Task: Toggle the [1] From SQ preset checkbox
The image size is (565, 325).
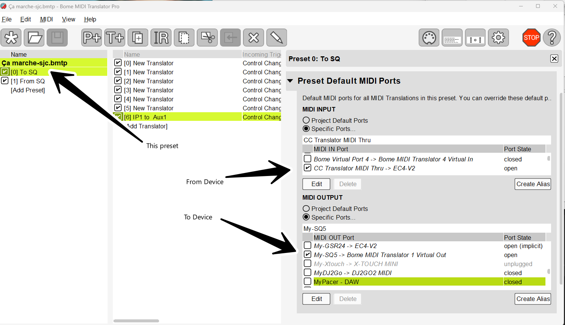Action: point(5,81)
